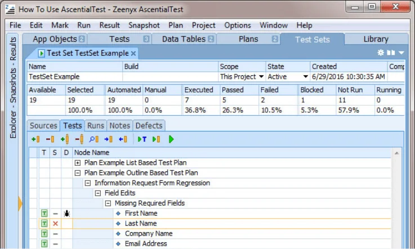Click the bug defect icon on First Name row
Image resolution: width=415 pixels, height=249 pixels.
tap(66, 214)
